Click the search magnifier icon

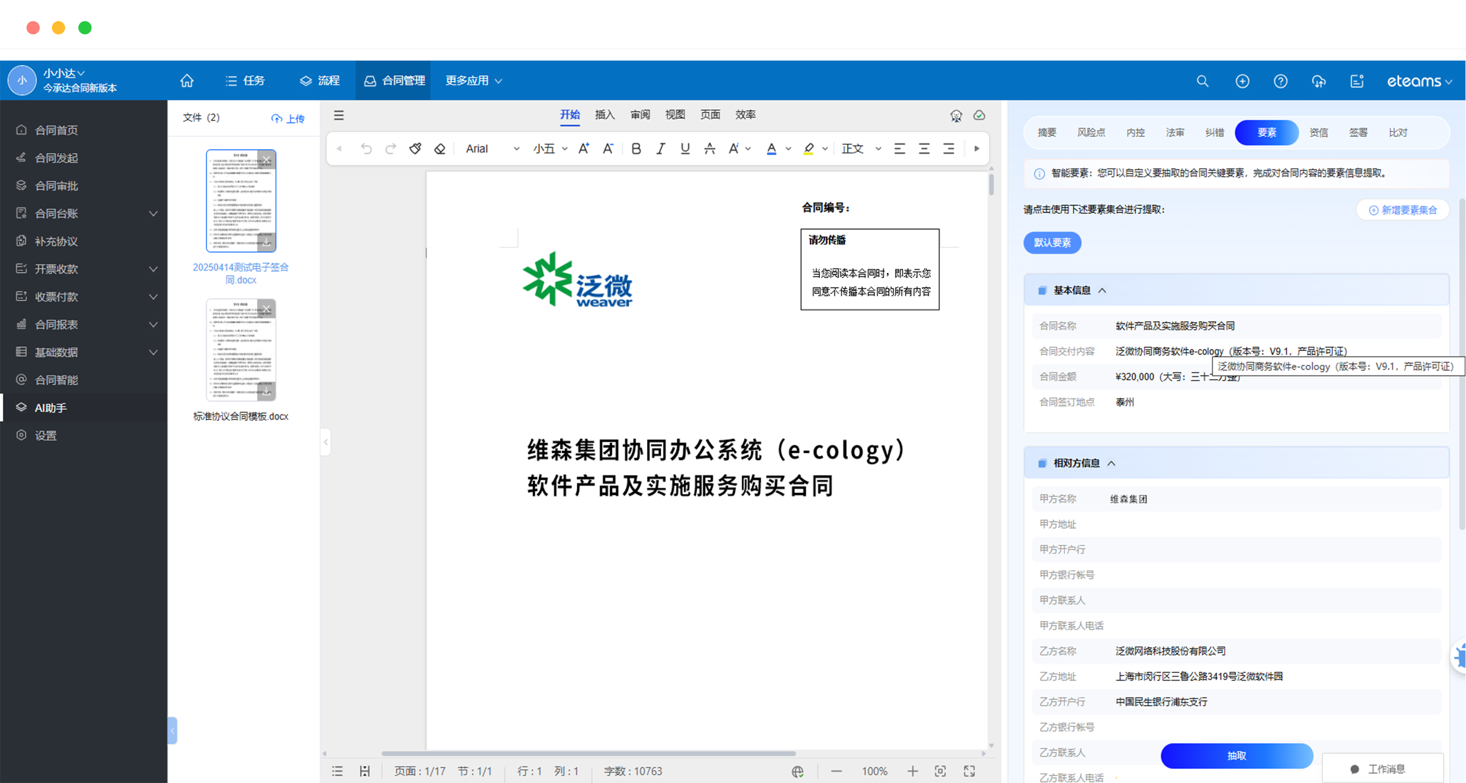tap(1202, 81)
